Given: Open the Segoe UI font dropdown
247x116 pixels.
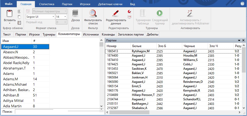Looking at the screenshot, I should click(x=53, y=17).
